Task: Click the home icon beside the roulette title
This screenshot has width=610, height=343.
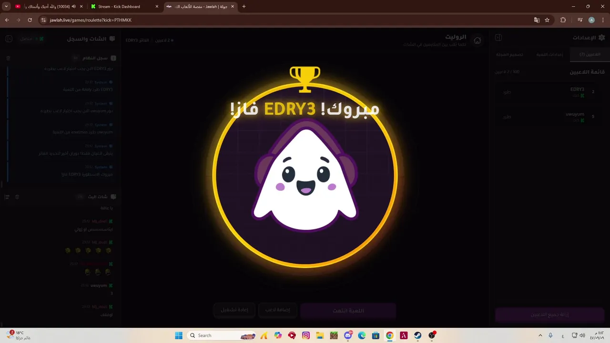Action: coord(477,40)
